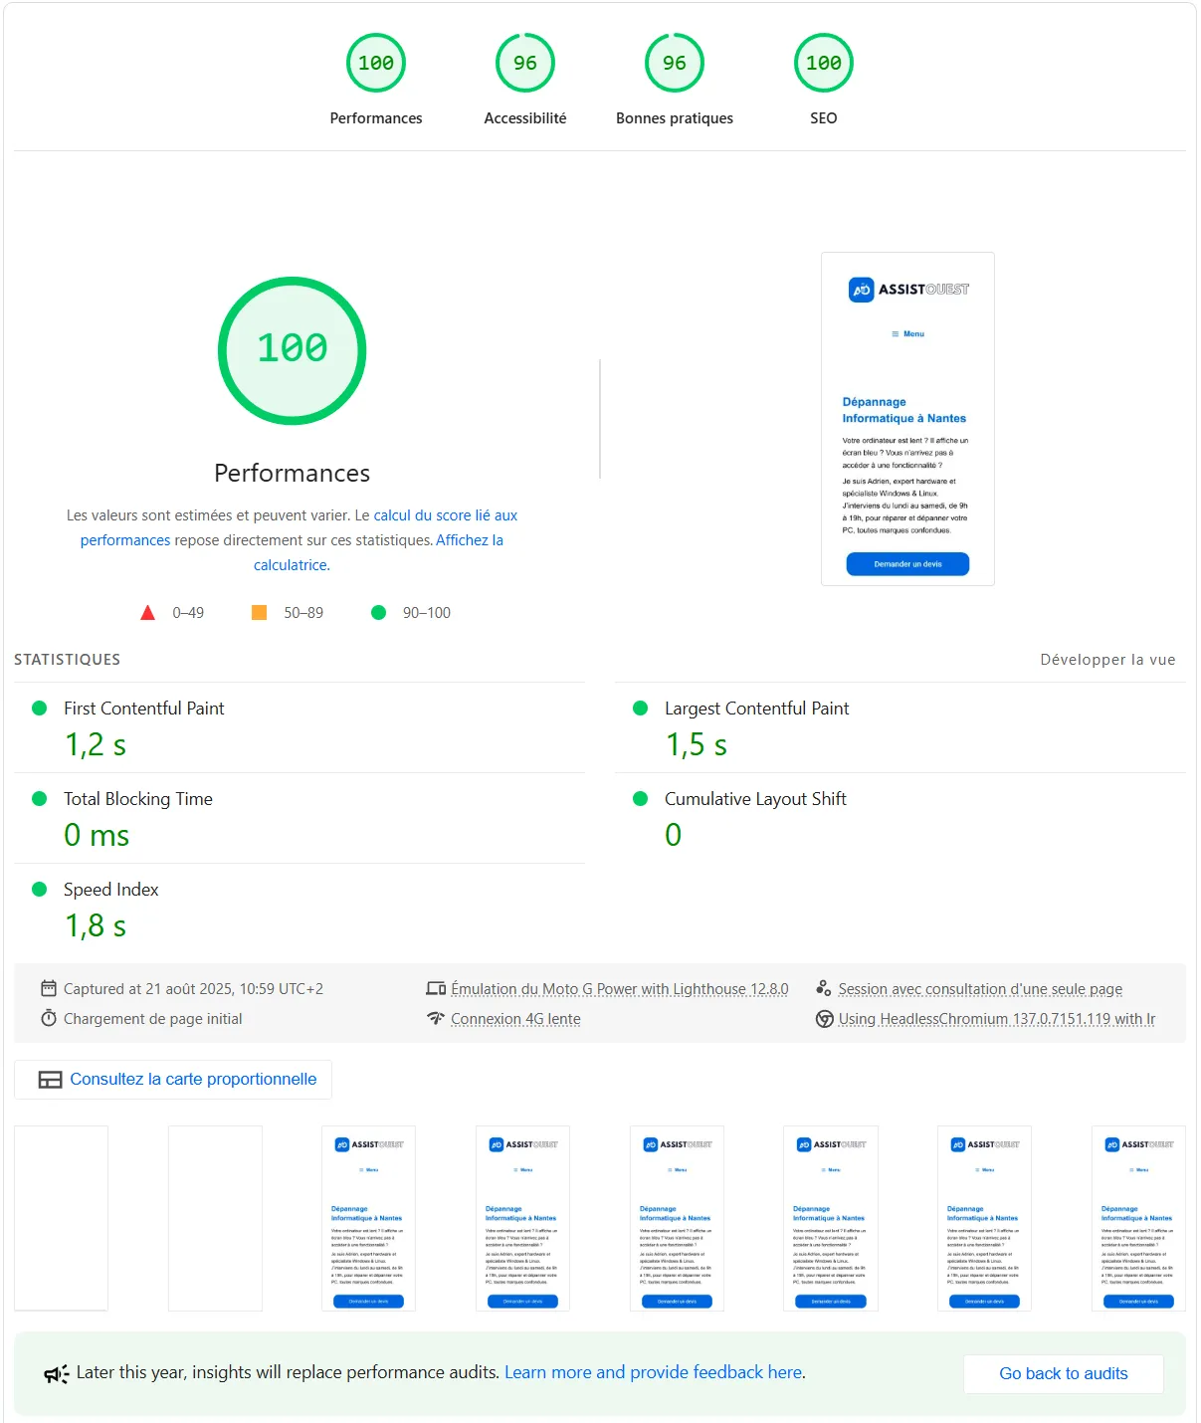The width and height of the screenshot is (1201, 1423).
Task: Click the device emulation icon for Moto G Power
Action: [436, 989]
